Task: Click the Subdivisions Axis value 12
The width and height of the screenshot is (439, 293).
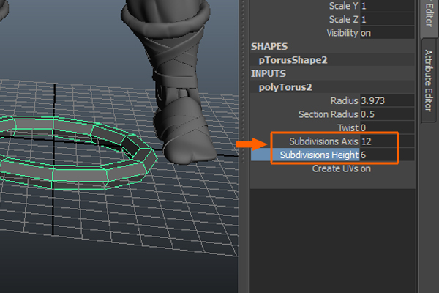Action: (x=387, y=141)
